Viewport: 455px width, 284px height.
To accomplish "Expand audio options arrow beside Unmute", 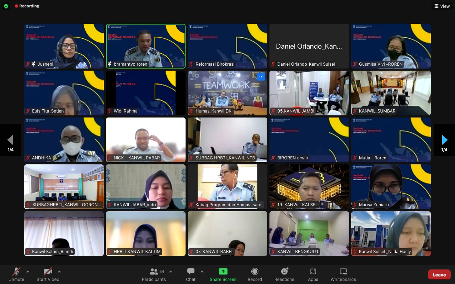I will tap(28, 272).
